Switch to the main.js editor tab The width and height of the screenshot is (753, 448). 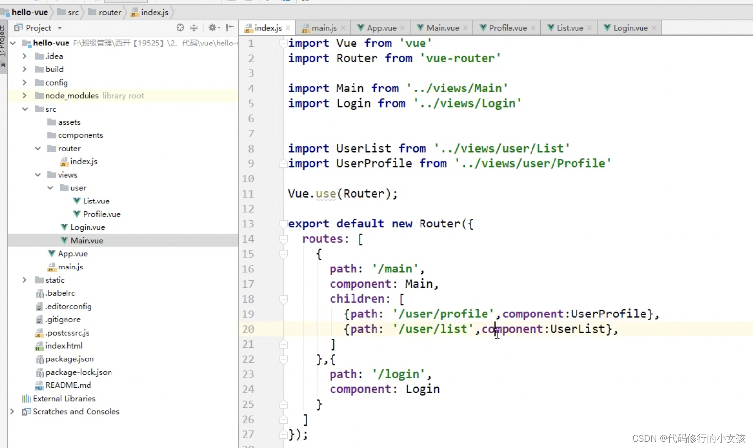tap(324, 28)
